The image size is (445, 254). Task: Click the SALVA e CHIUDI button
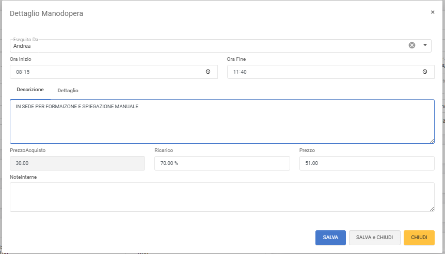coord(375,238)
